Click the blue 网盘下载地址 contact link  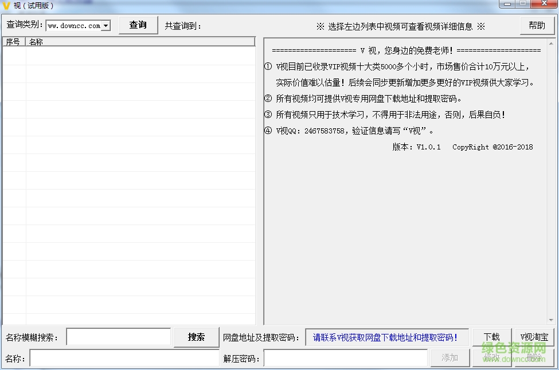click(x=386, y=337)
